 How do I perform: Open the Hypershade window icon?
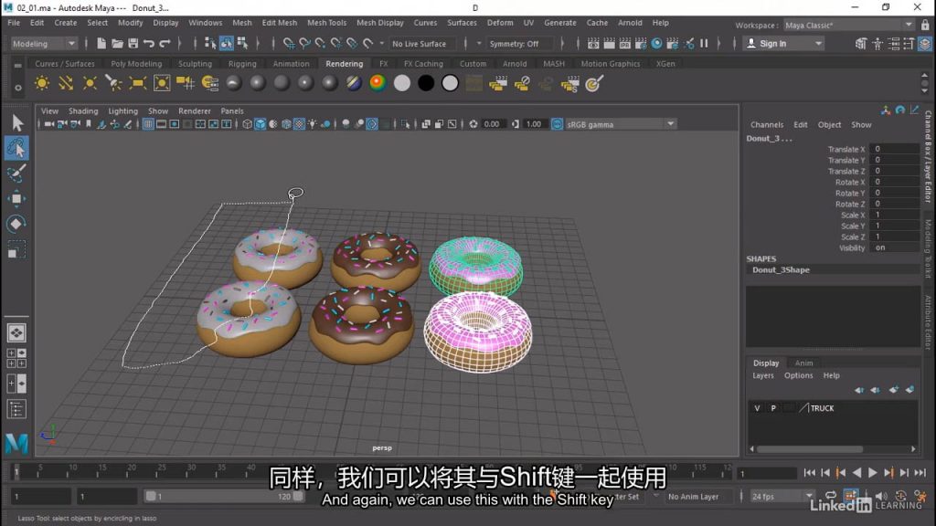coord(656,44)
